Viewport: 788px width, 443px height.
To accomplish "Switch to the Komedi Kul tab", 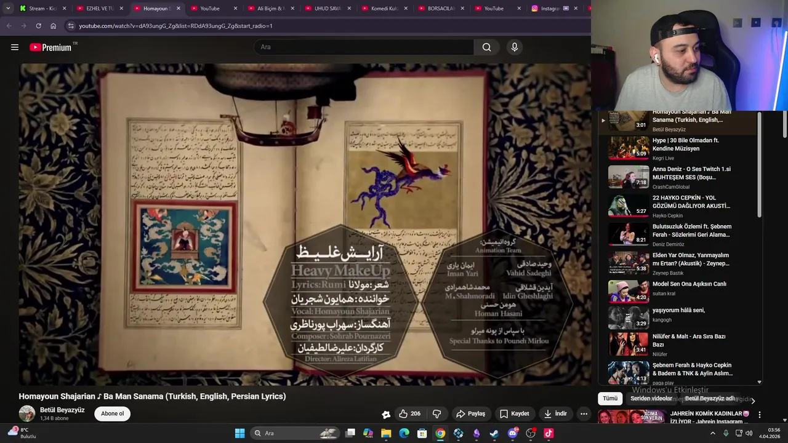I will pos(385,9).
